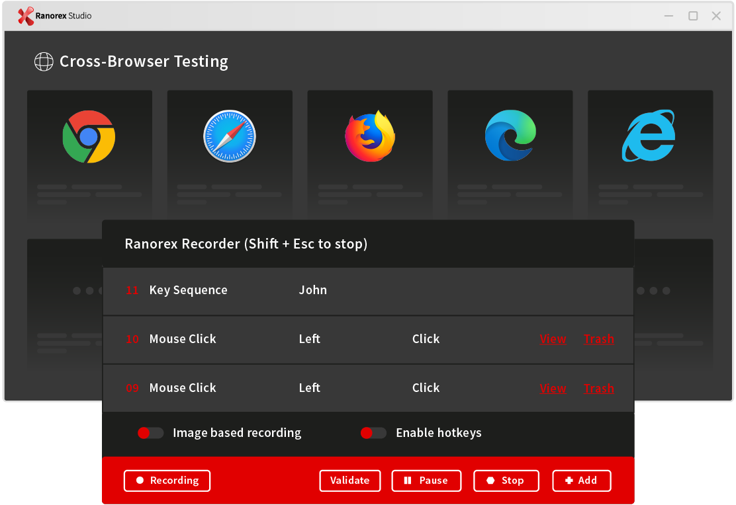Click step number 09
The image size is (736, 505).
132,388
